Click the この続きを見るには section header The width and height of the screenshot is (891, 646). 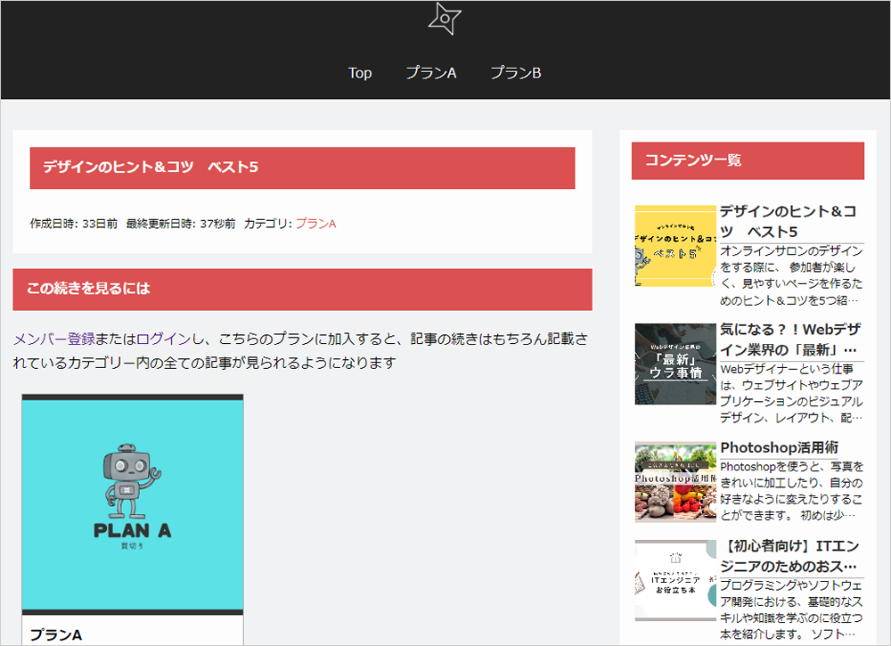[x=302, y=289]
